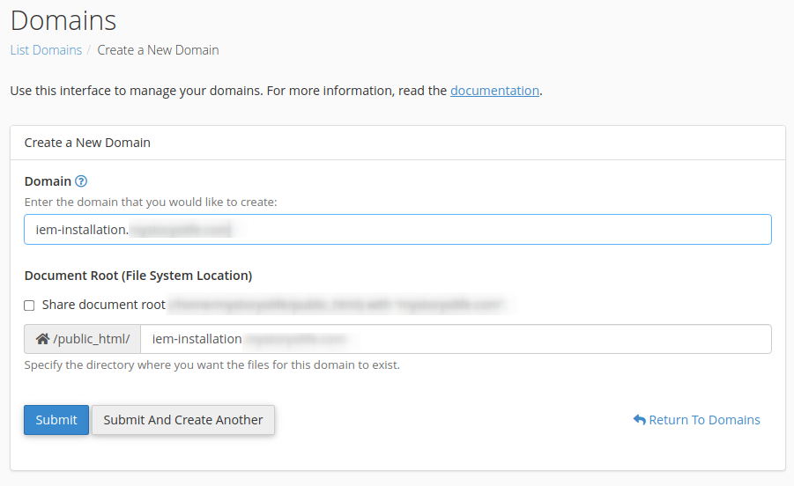The height and width of the screenshot is (486, 794).
Task: Click the Return To Domains arrow icon
Action: [639, 420]
